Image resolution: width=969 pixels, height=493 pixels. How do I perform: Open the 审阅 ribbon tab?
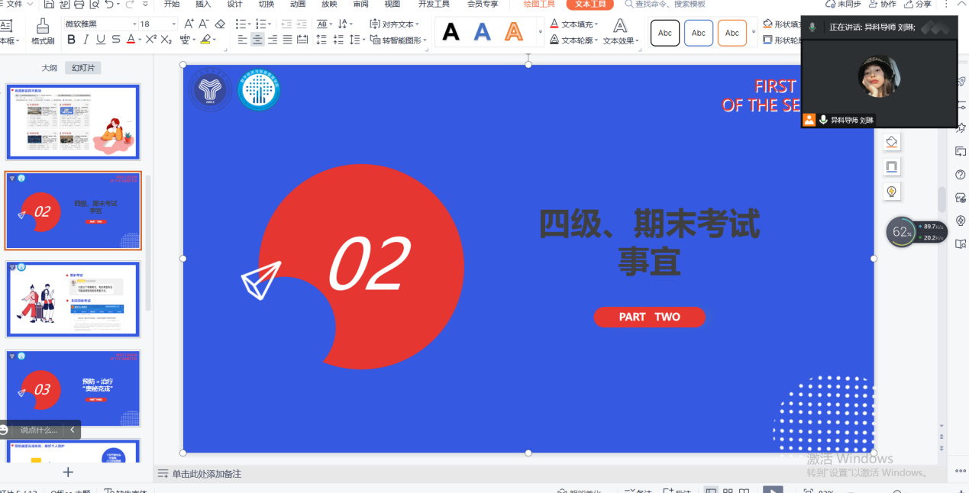[x=360, y=4]
